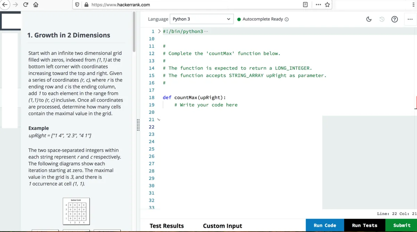Bookmark this page with the star icon
Viewport: 417px width, 232px height.
(x=327, y=5)
